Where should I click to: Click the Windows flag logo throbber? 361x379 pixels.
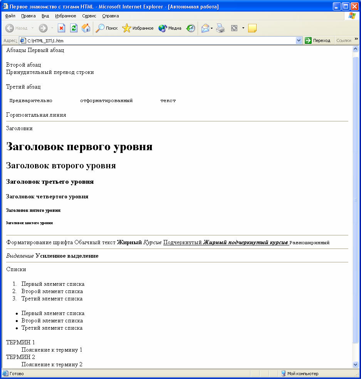pos(352,16)
